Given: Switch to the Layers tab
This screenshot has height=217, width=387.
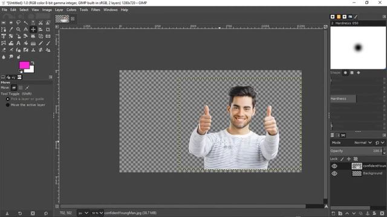Looking at the screenshot, I should pos(333,135).
